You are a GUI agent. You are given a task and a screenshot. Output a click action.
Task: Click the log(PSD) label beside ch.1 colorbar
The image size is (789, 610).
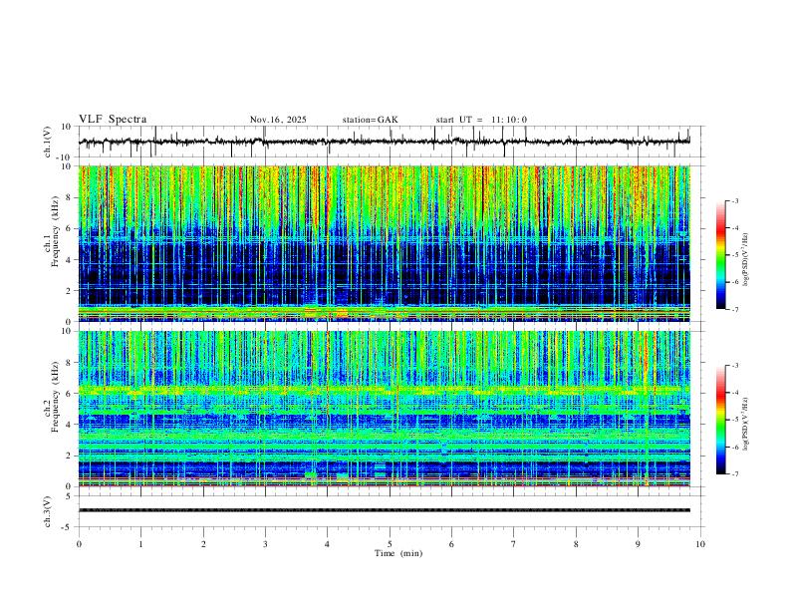coord(746,260)
